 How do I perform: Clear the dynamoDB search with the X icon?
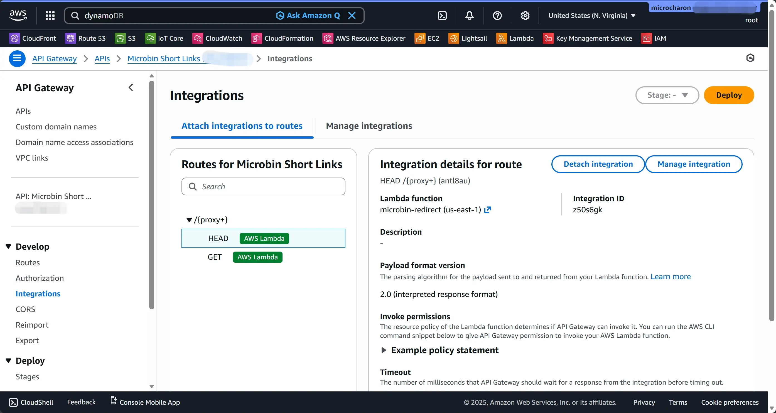point(352,15)
